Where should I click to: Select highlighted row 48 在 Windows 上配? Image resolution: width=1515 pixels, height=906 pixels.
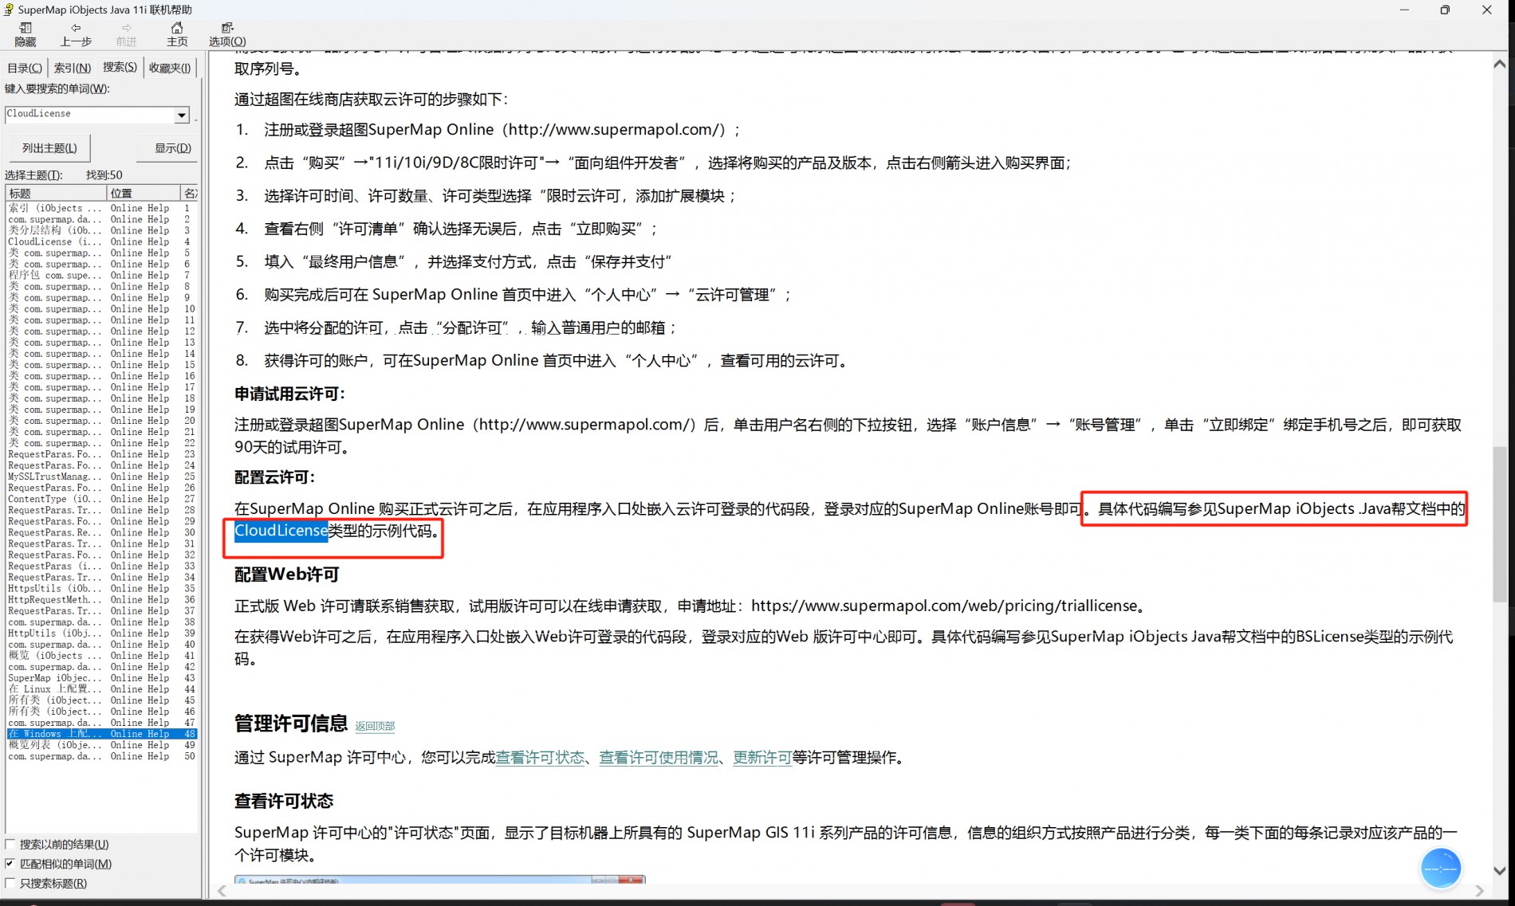[102, 734]
